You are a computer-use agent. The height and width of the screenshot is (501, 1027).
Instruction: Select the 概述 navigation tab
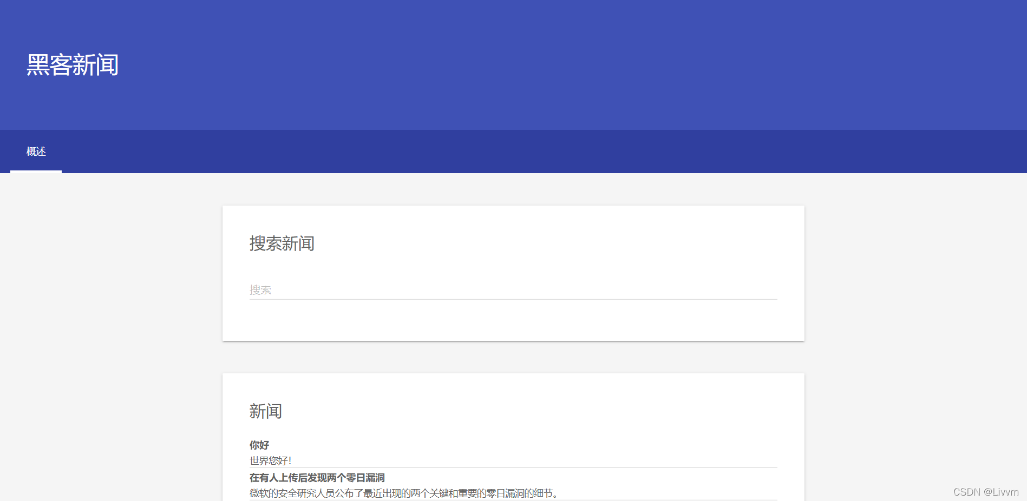point(36,151)
